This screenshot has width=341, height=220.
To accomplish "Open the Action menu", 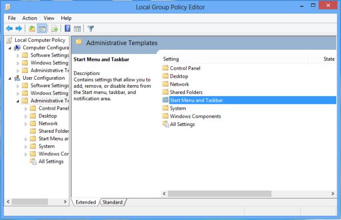I will [x=29, y=18].
